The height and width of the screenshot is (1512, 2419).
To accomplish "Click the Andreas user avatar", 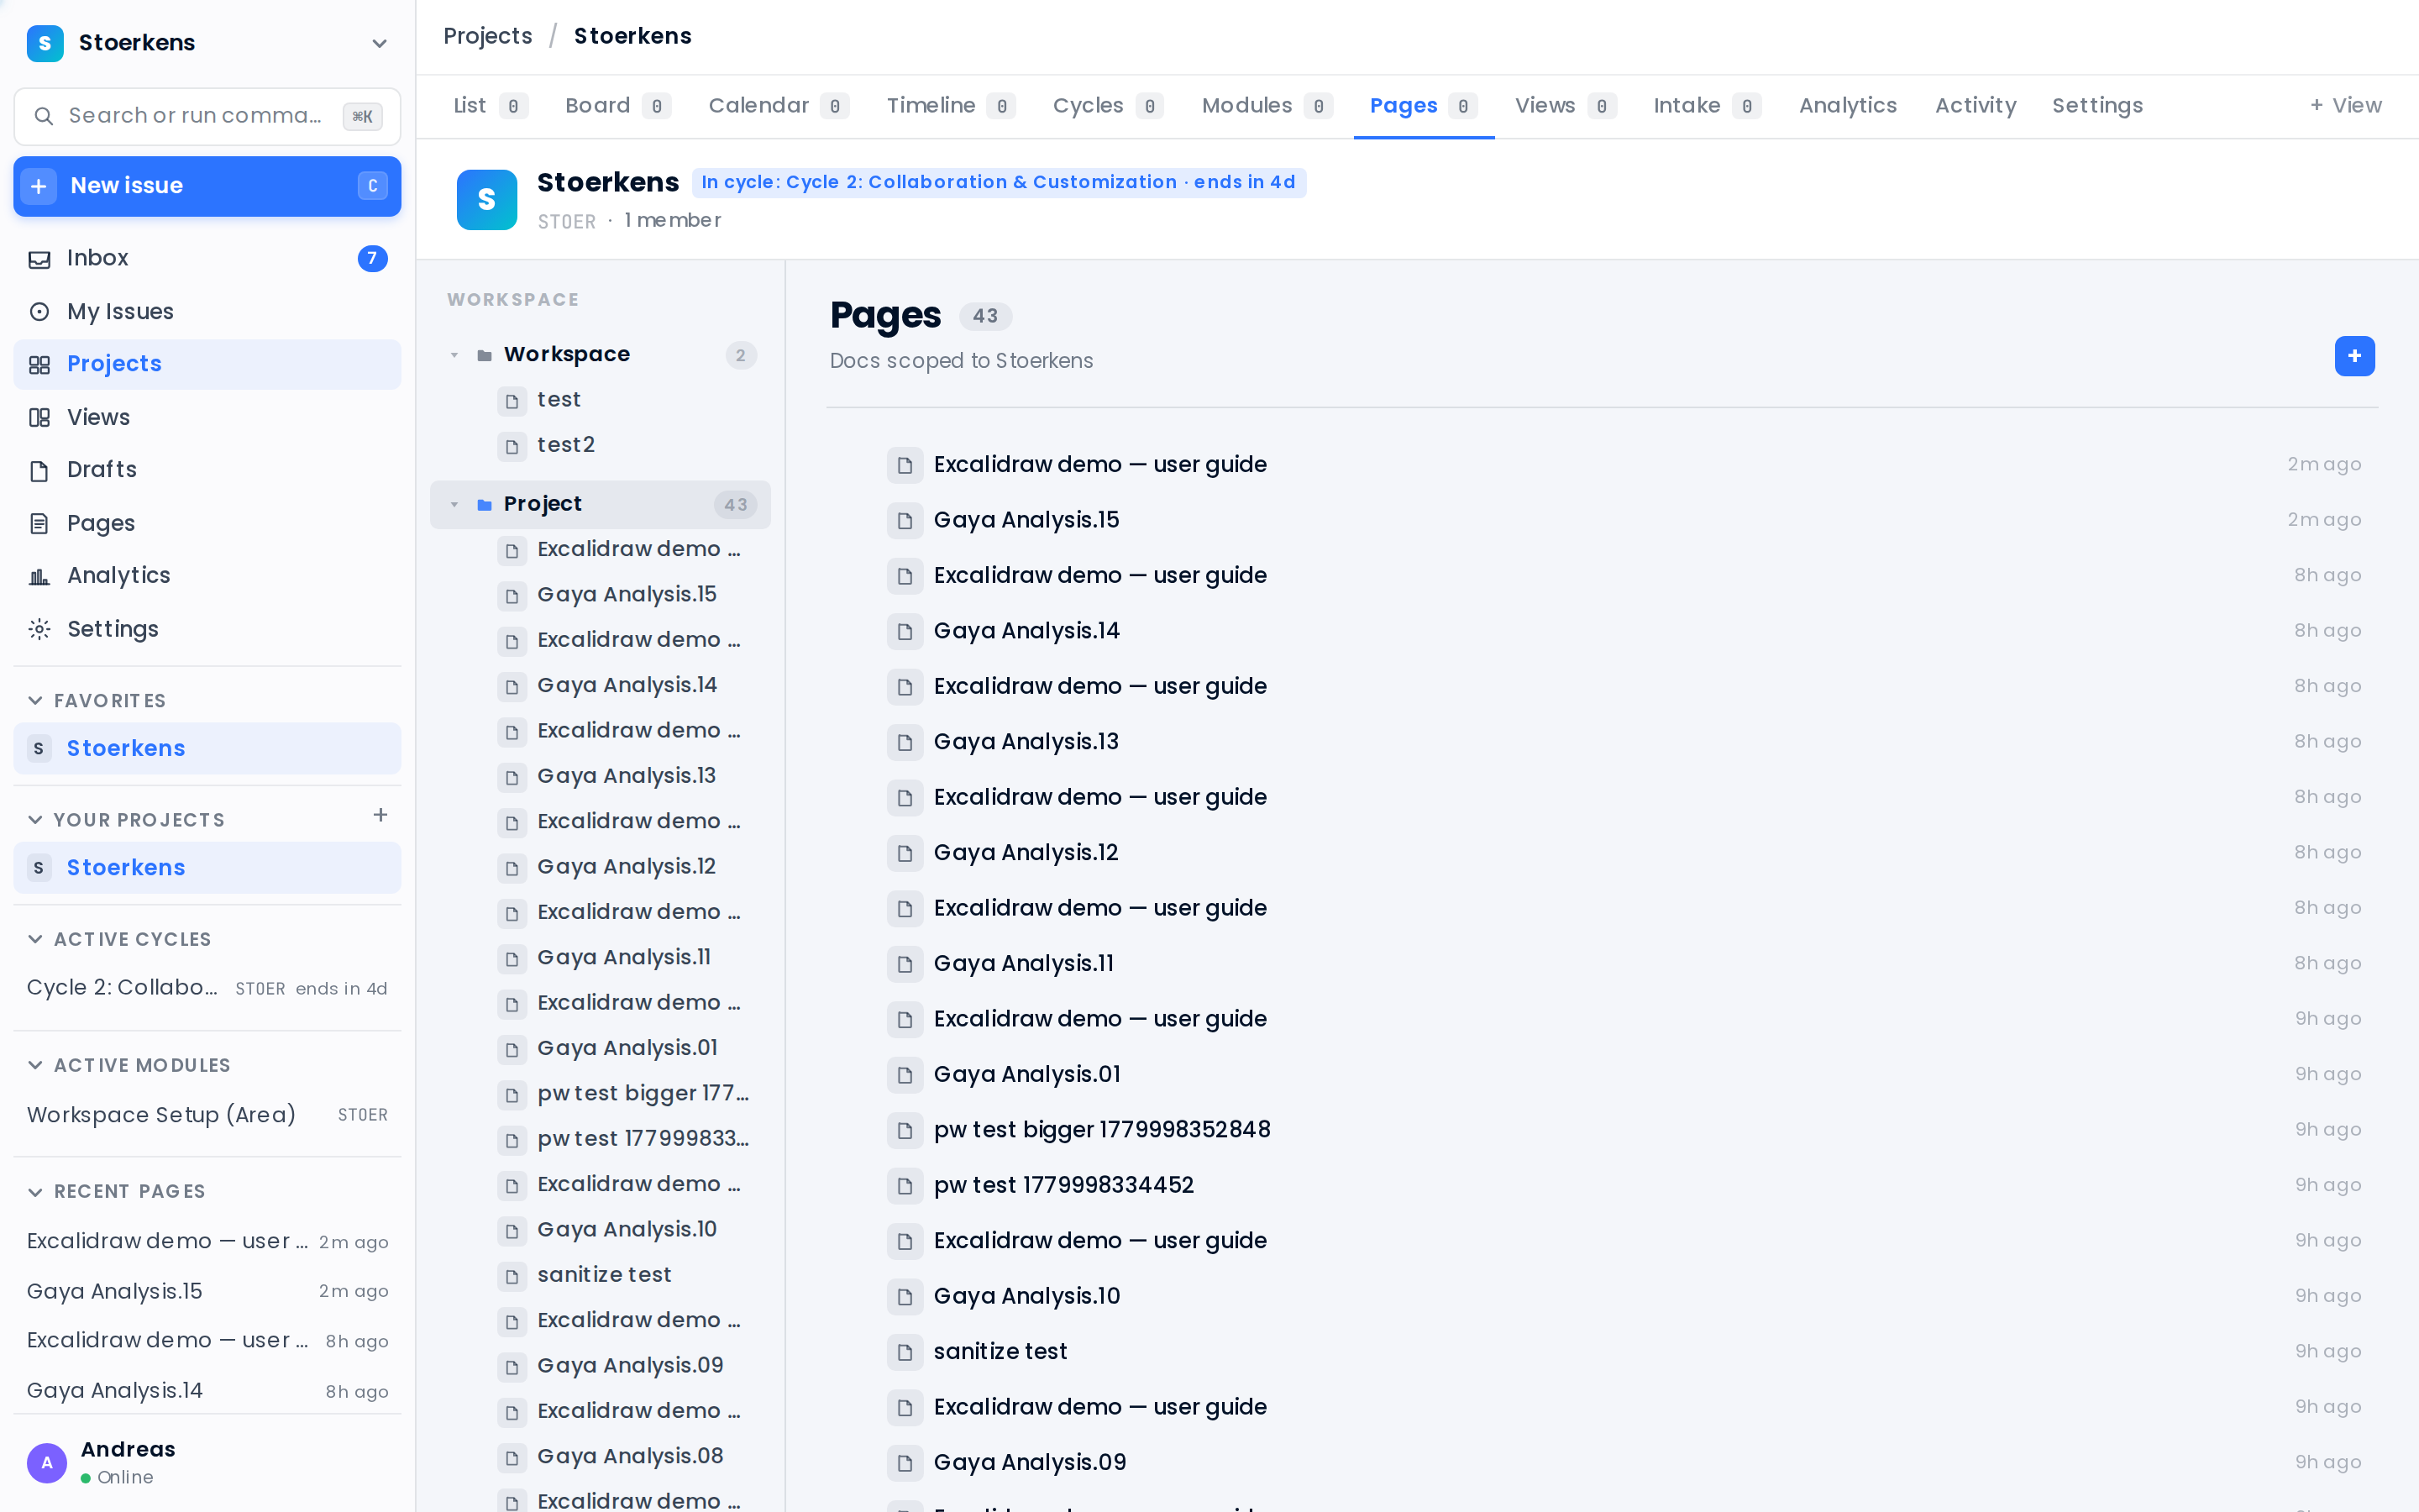I will (x=46, y=1463).
